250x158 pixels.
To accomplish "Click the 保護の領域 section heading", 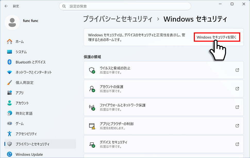I will click(92, 57).
